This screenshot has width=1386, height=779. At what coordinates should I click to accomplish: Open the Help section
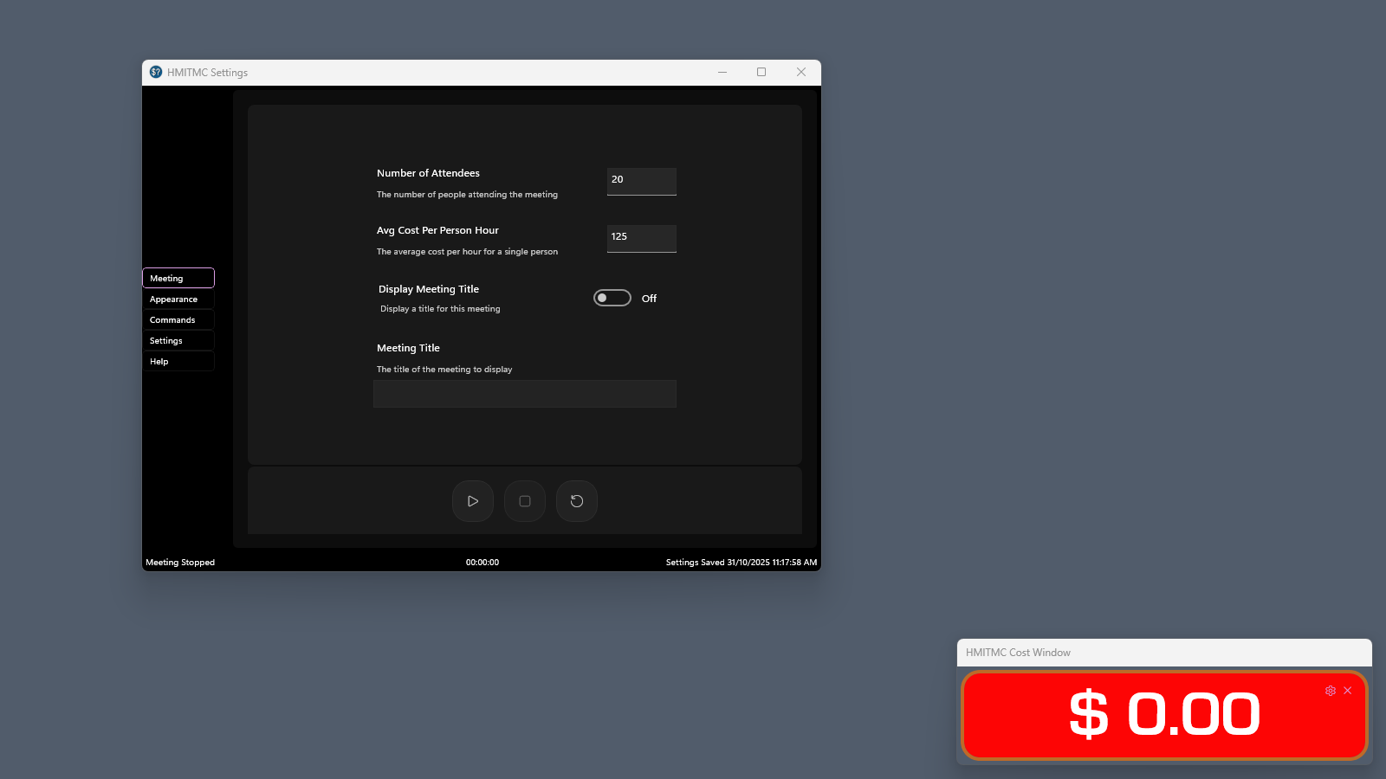[x=178, y=361]
